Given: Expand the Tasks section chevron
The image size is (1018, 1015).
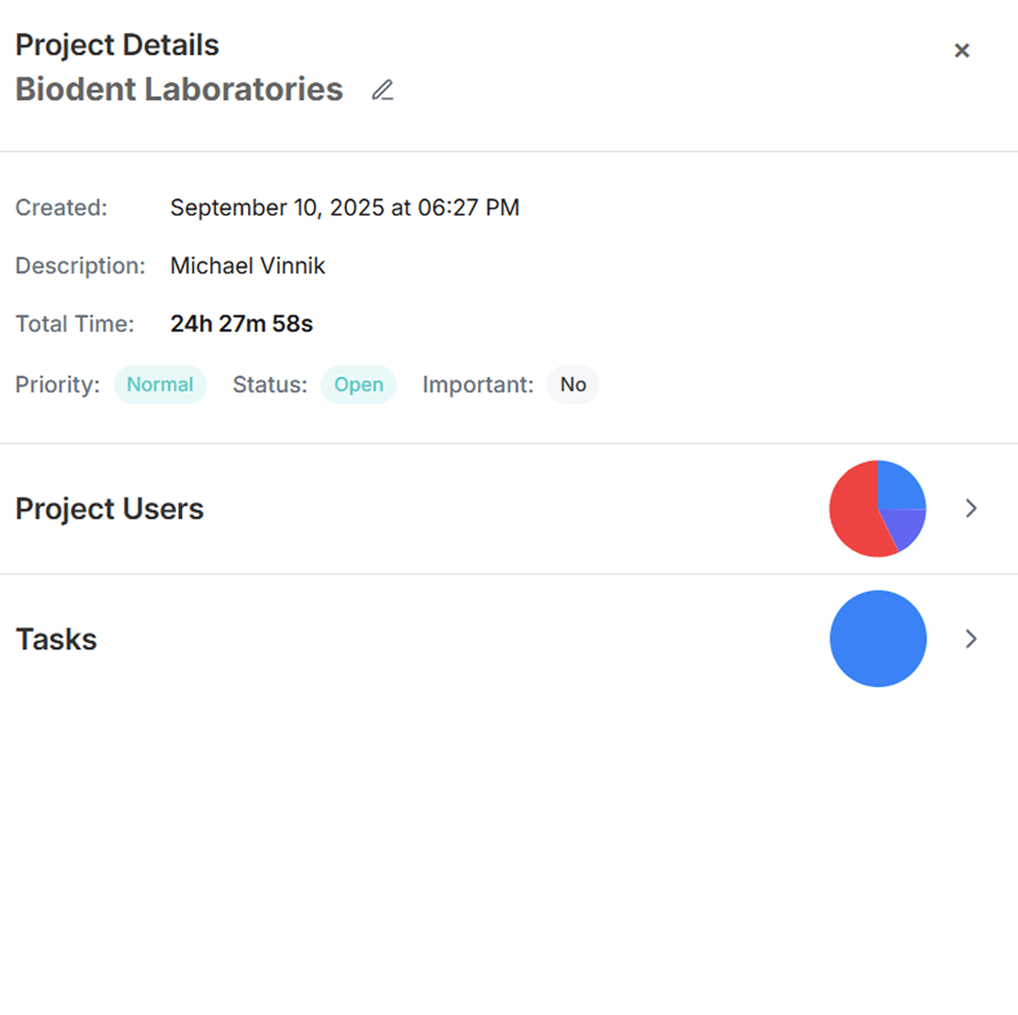Looking at the screenshot, I should (972, 639).
